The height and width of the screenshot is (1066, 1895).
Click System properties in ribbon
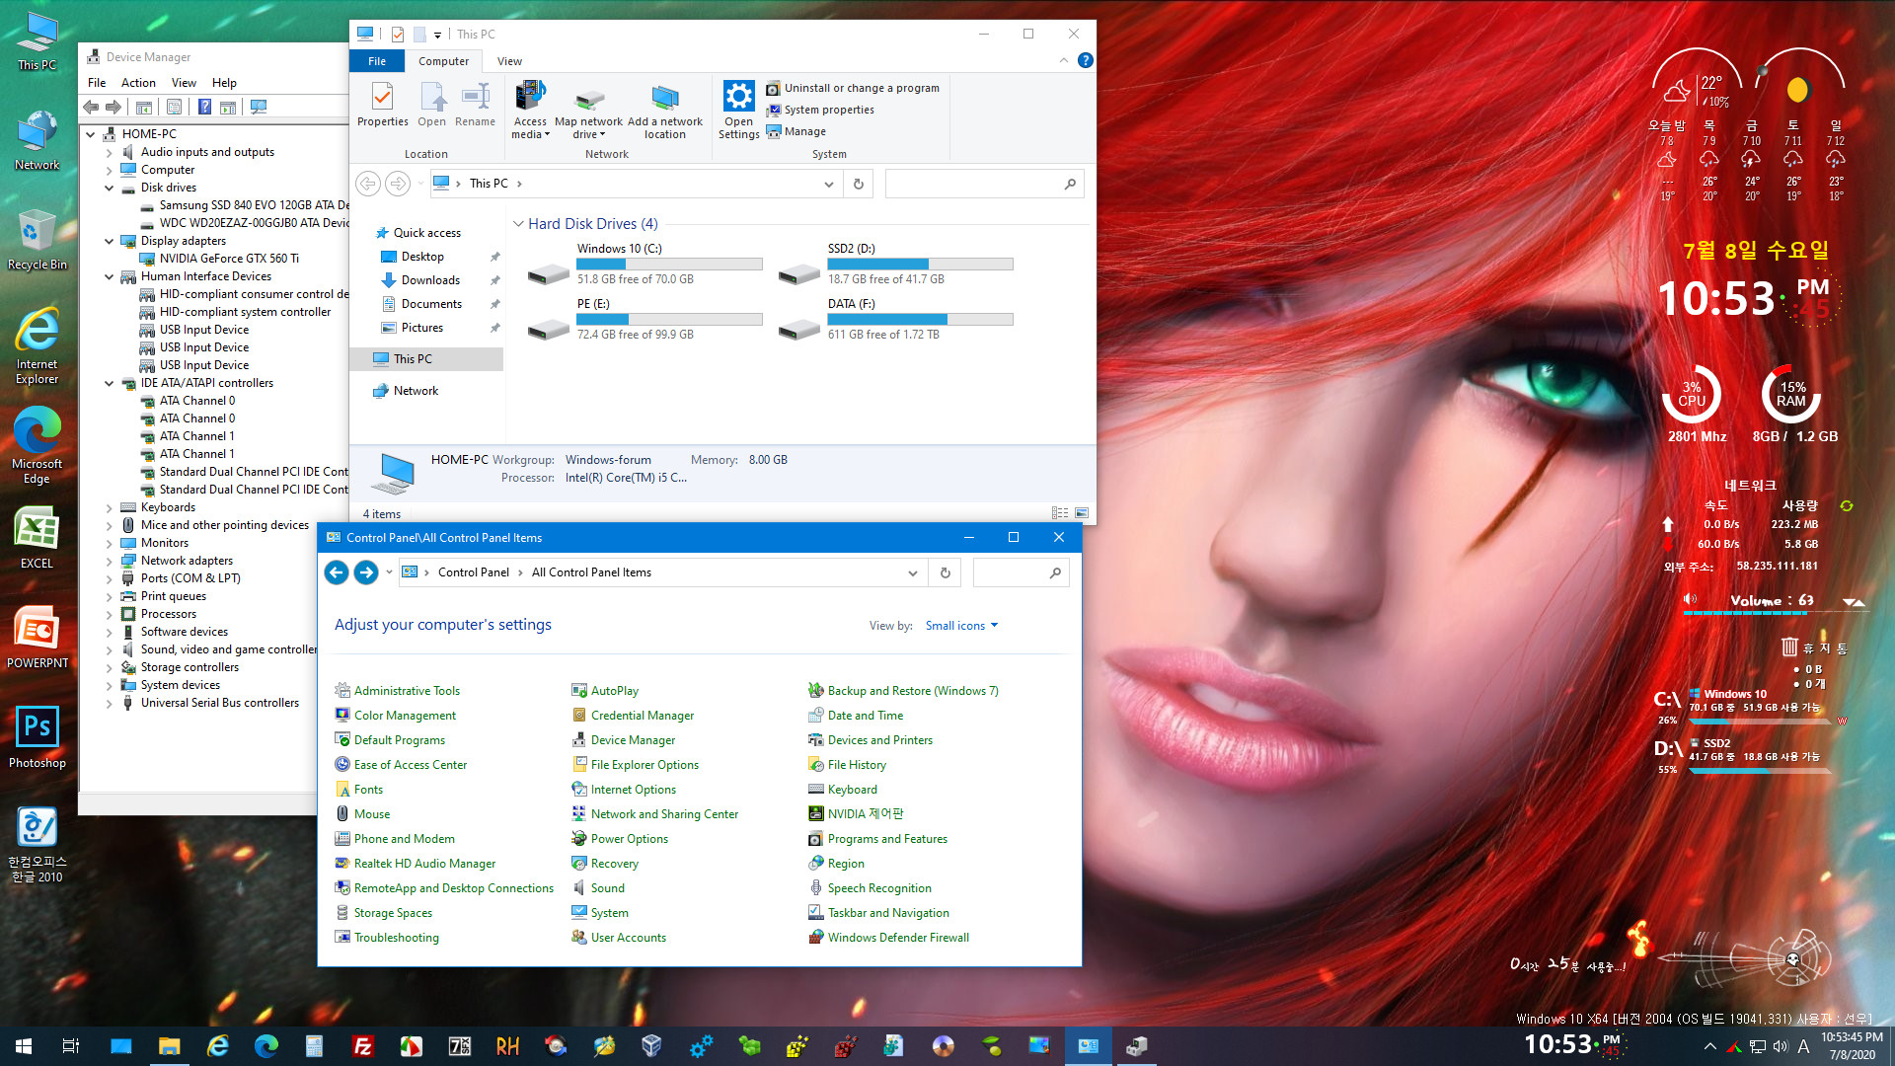[x=820, y=110]
